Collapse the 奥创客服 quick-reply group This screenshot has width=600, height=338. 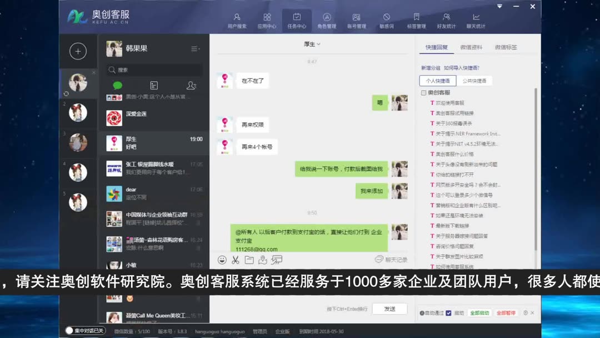423,91
